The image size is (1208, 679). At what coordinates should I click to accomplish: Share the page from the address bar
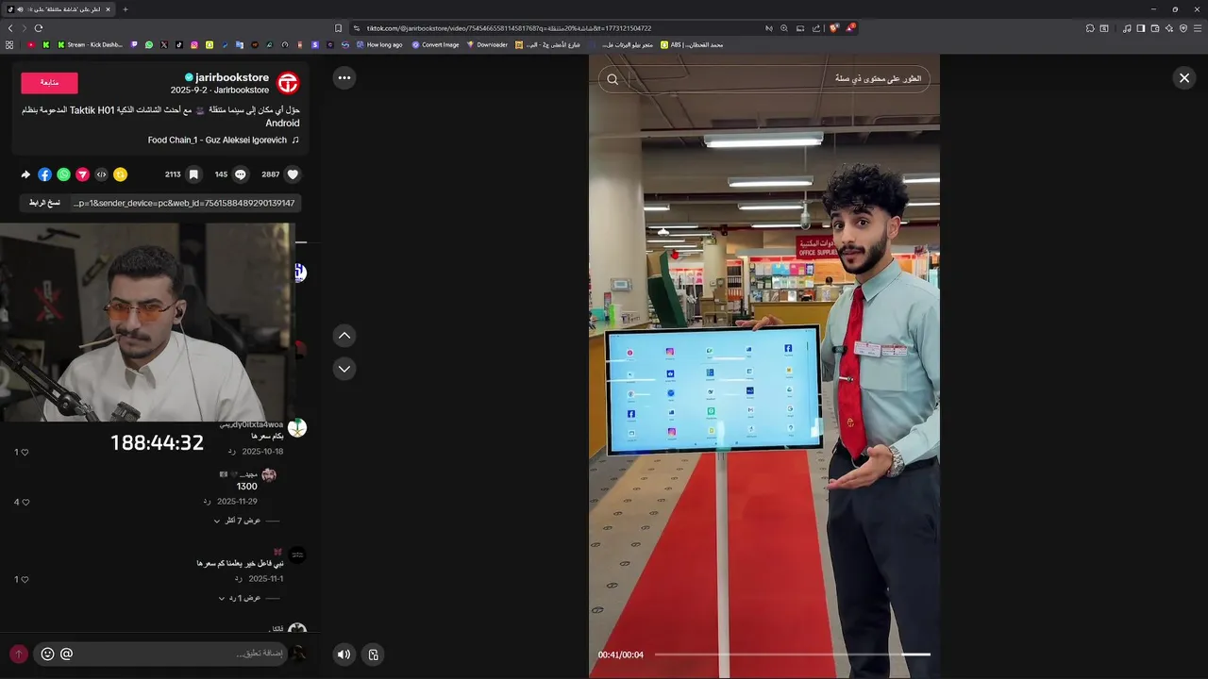tap(816, 28)
